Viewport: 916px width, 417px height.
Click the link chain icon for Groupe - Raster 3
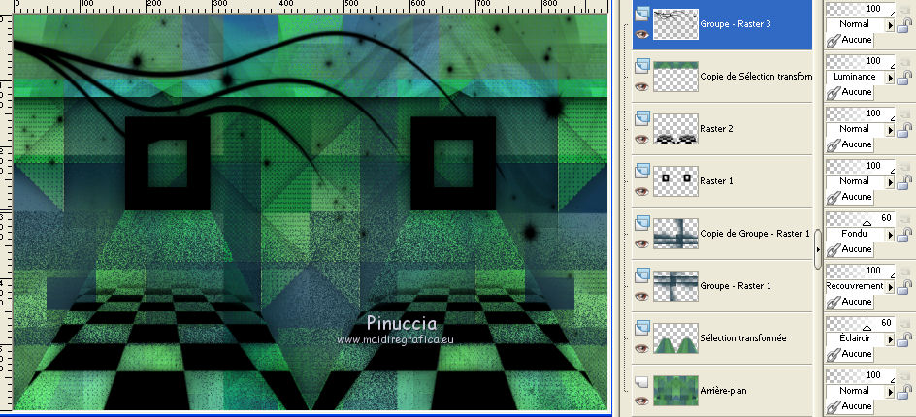coord(834,40)
